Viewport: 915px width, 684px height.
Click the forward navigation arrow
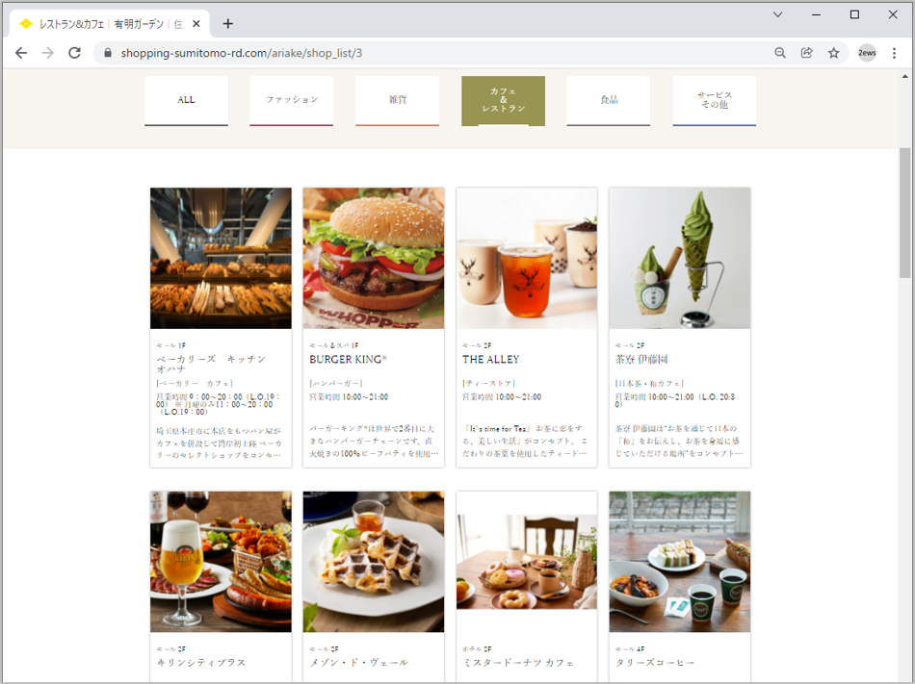(x=48, y=53)
